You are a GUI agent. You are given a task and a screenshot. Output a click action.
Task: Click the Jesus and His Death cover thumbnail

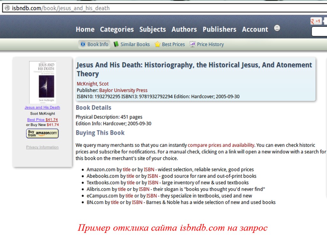pos(43,82)
